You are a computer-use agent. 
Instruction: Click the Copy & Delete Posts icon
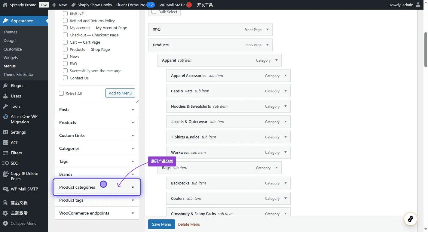pos(5,174)
